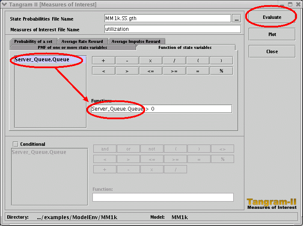Insert the >= operator in the function
The image size is (303, 226).
[x=174, y=71]
